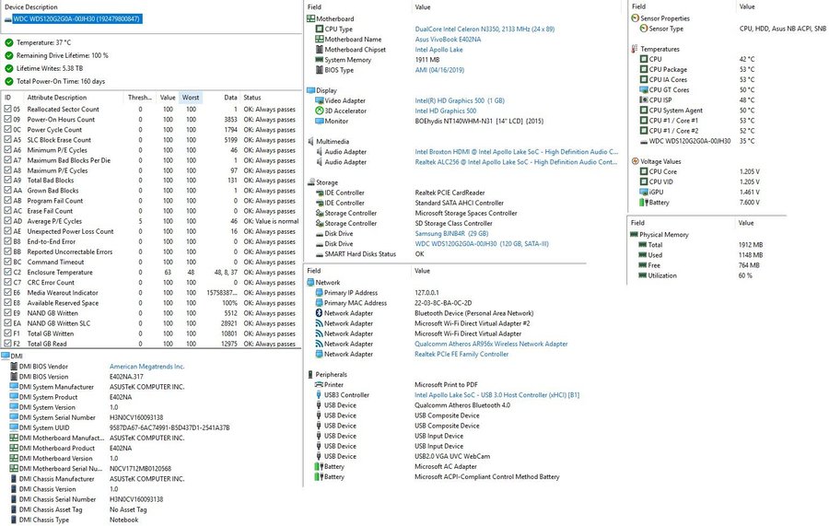Sort by the Worst column header
Screen dimensions: 829x526
[190, 97]
